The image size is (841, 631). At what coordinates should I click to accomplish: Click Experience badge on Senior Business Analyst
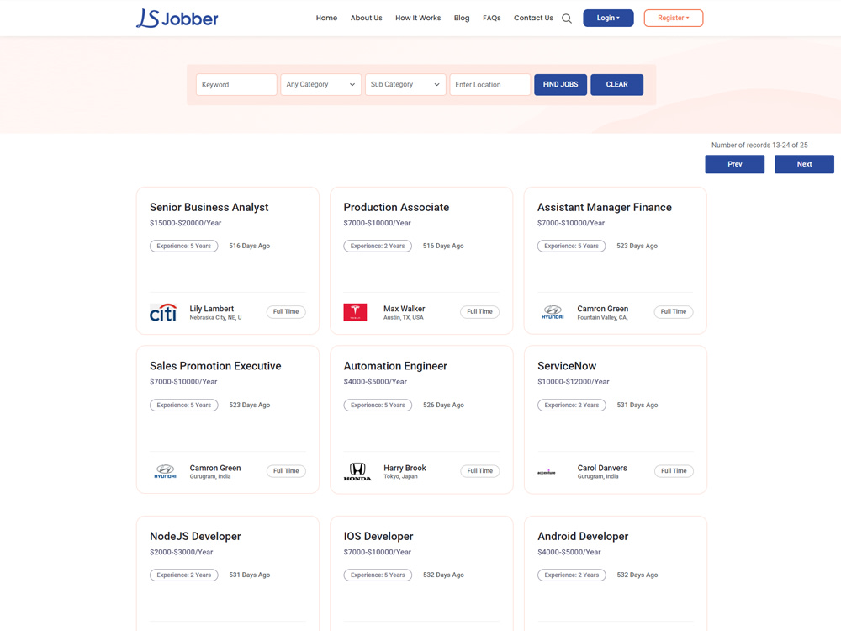click(184, 246)
